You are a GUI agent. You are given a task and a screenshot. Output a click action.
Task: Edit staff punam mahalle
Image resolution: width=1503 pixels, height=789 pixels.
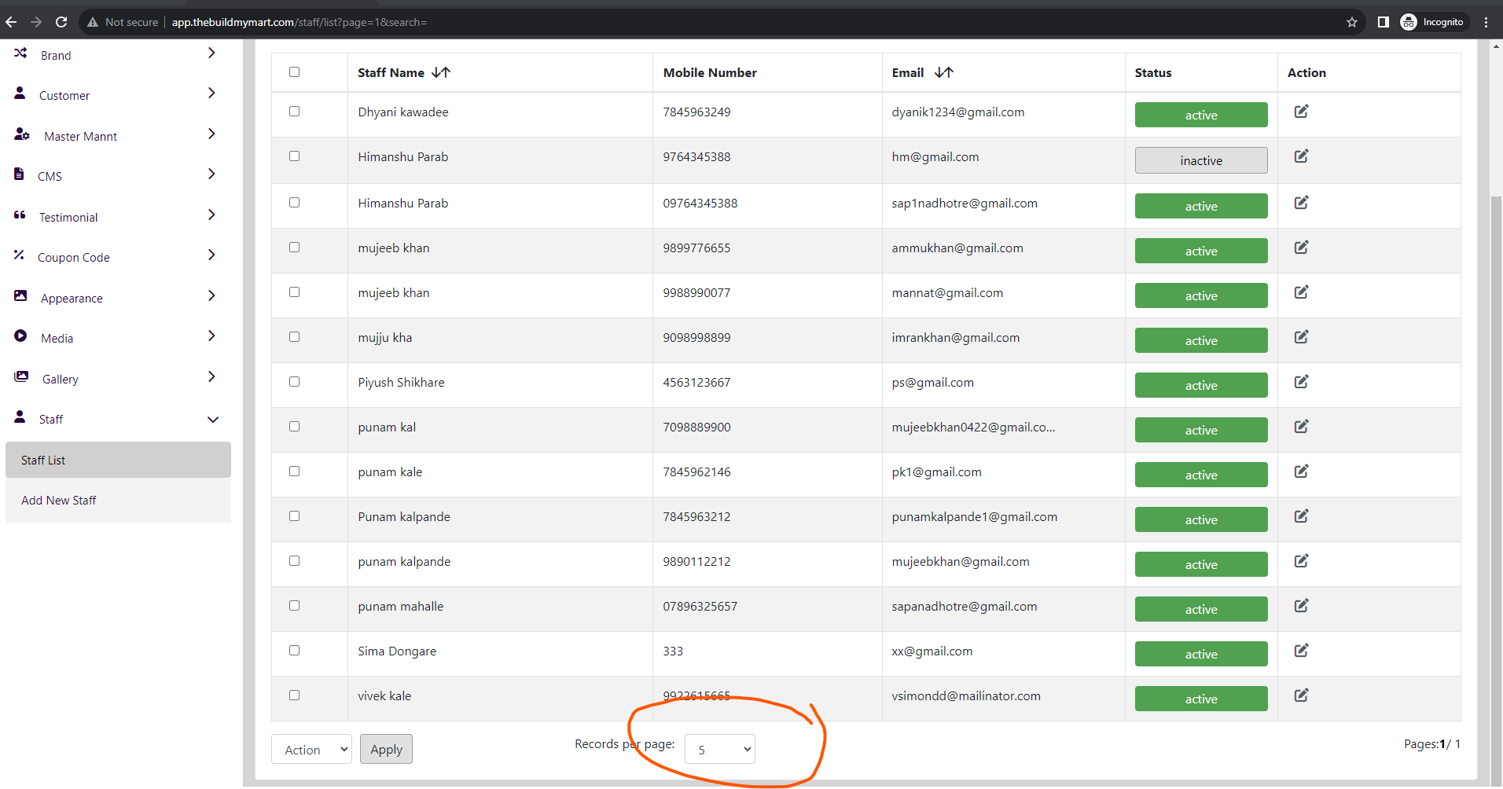click(1301, 606)
